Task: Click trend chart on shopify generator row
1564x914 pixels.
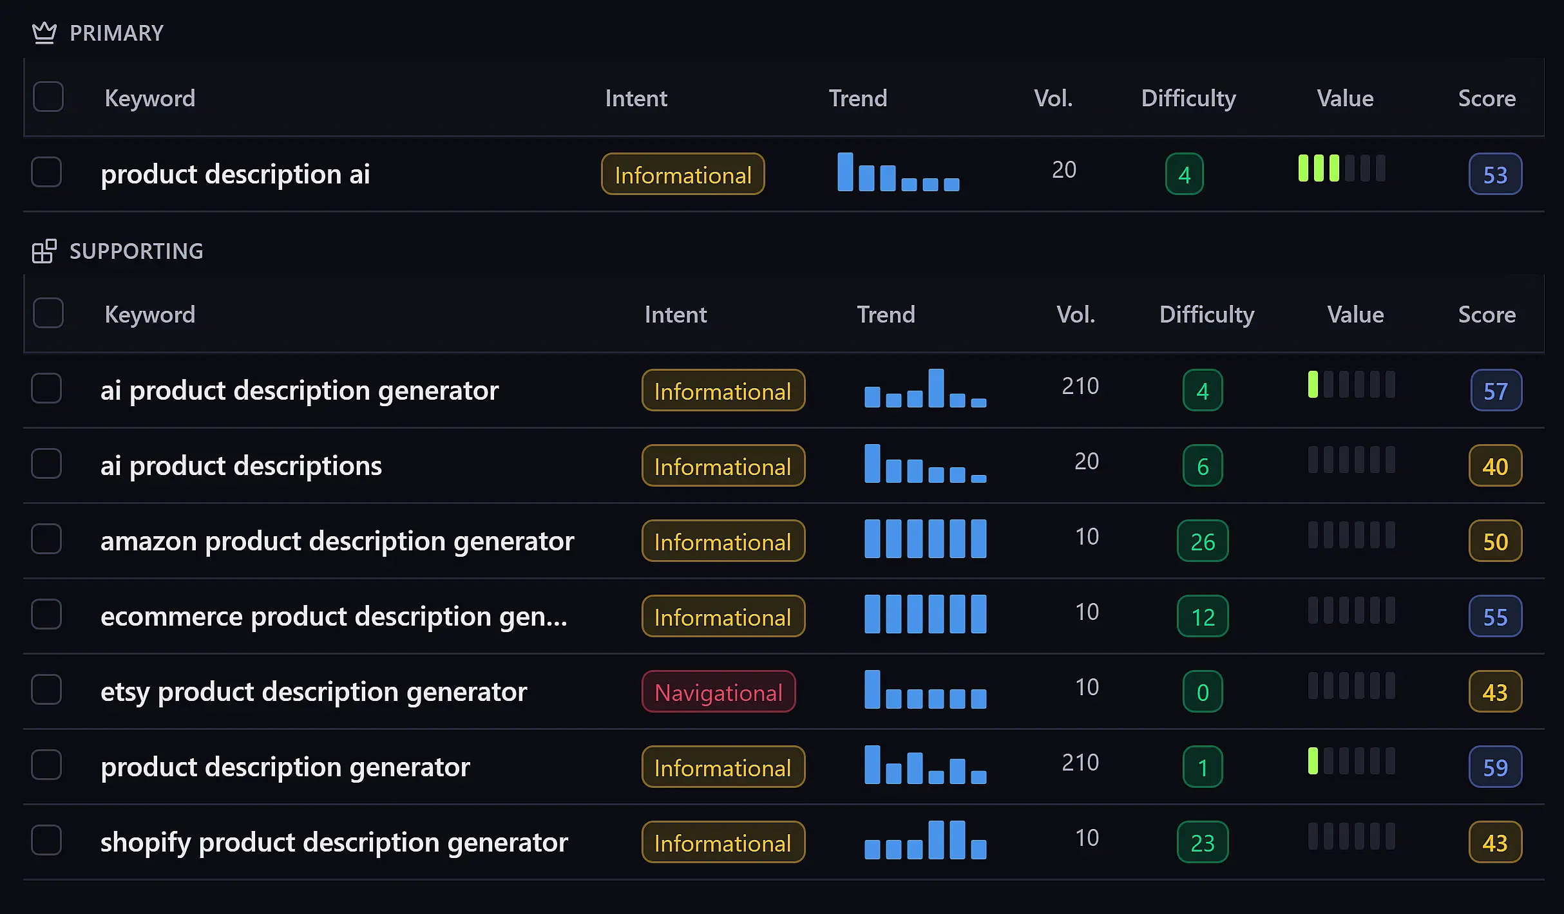Action: (x=926, y=840)
